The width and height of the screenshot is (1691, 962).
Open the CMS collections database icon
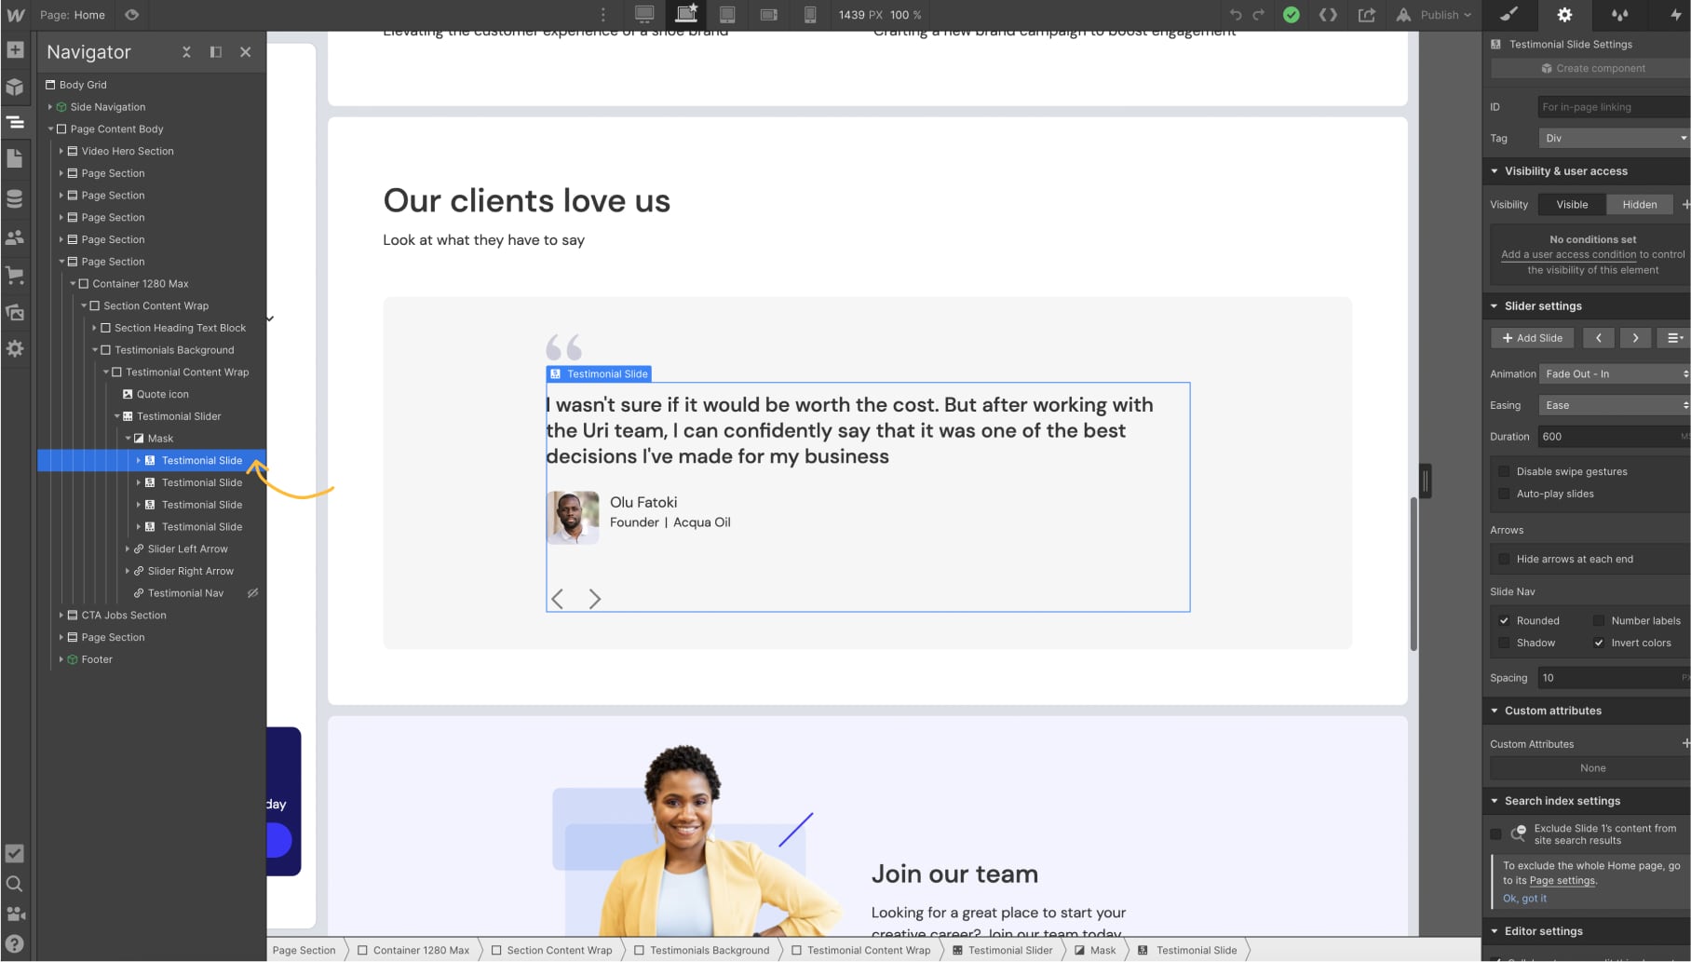(15, 198)
